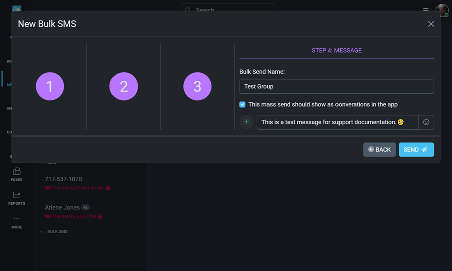Open the Arlene Jones conversation
This screenshot has height=271, width=452.
(62, 208)
